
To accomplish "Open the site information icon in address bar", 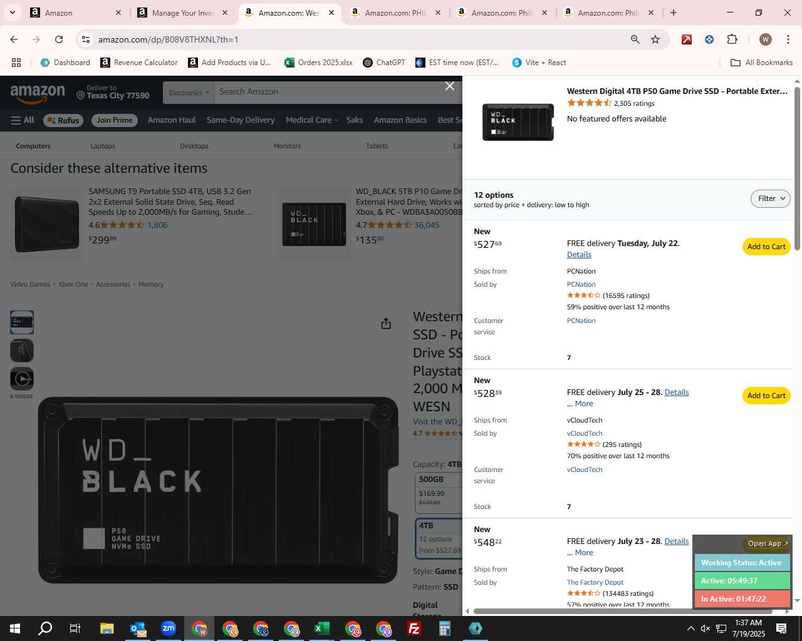I will pyautogui.click(x=86, y=39).
